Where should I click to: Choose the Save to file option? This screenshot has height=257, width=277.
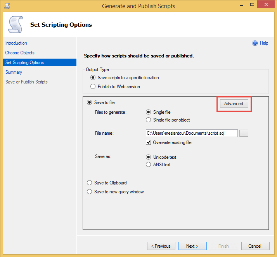(x=89, y=102)
